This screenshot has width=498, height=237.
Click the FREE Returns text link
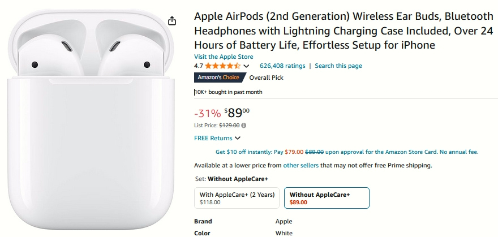coord(213,138)
